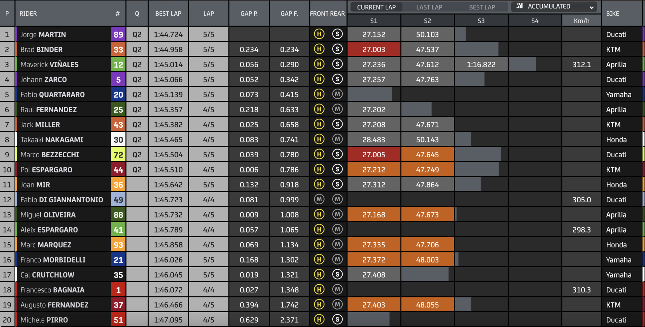Click the S3 sector column header
This screenshot has height=327, width=645.
click(x=481, y=21)
